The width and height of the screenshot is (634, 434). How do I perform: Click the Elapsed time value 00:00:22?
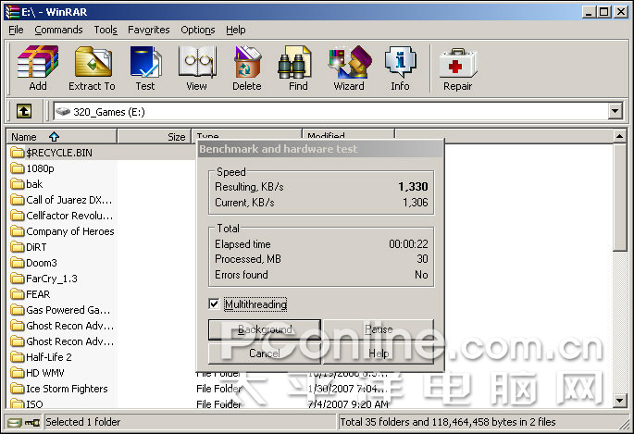(408, 244)
